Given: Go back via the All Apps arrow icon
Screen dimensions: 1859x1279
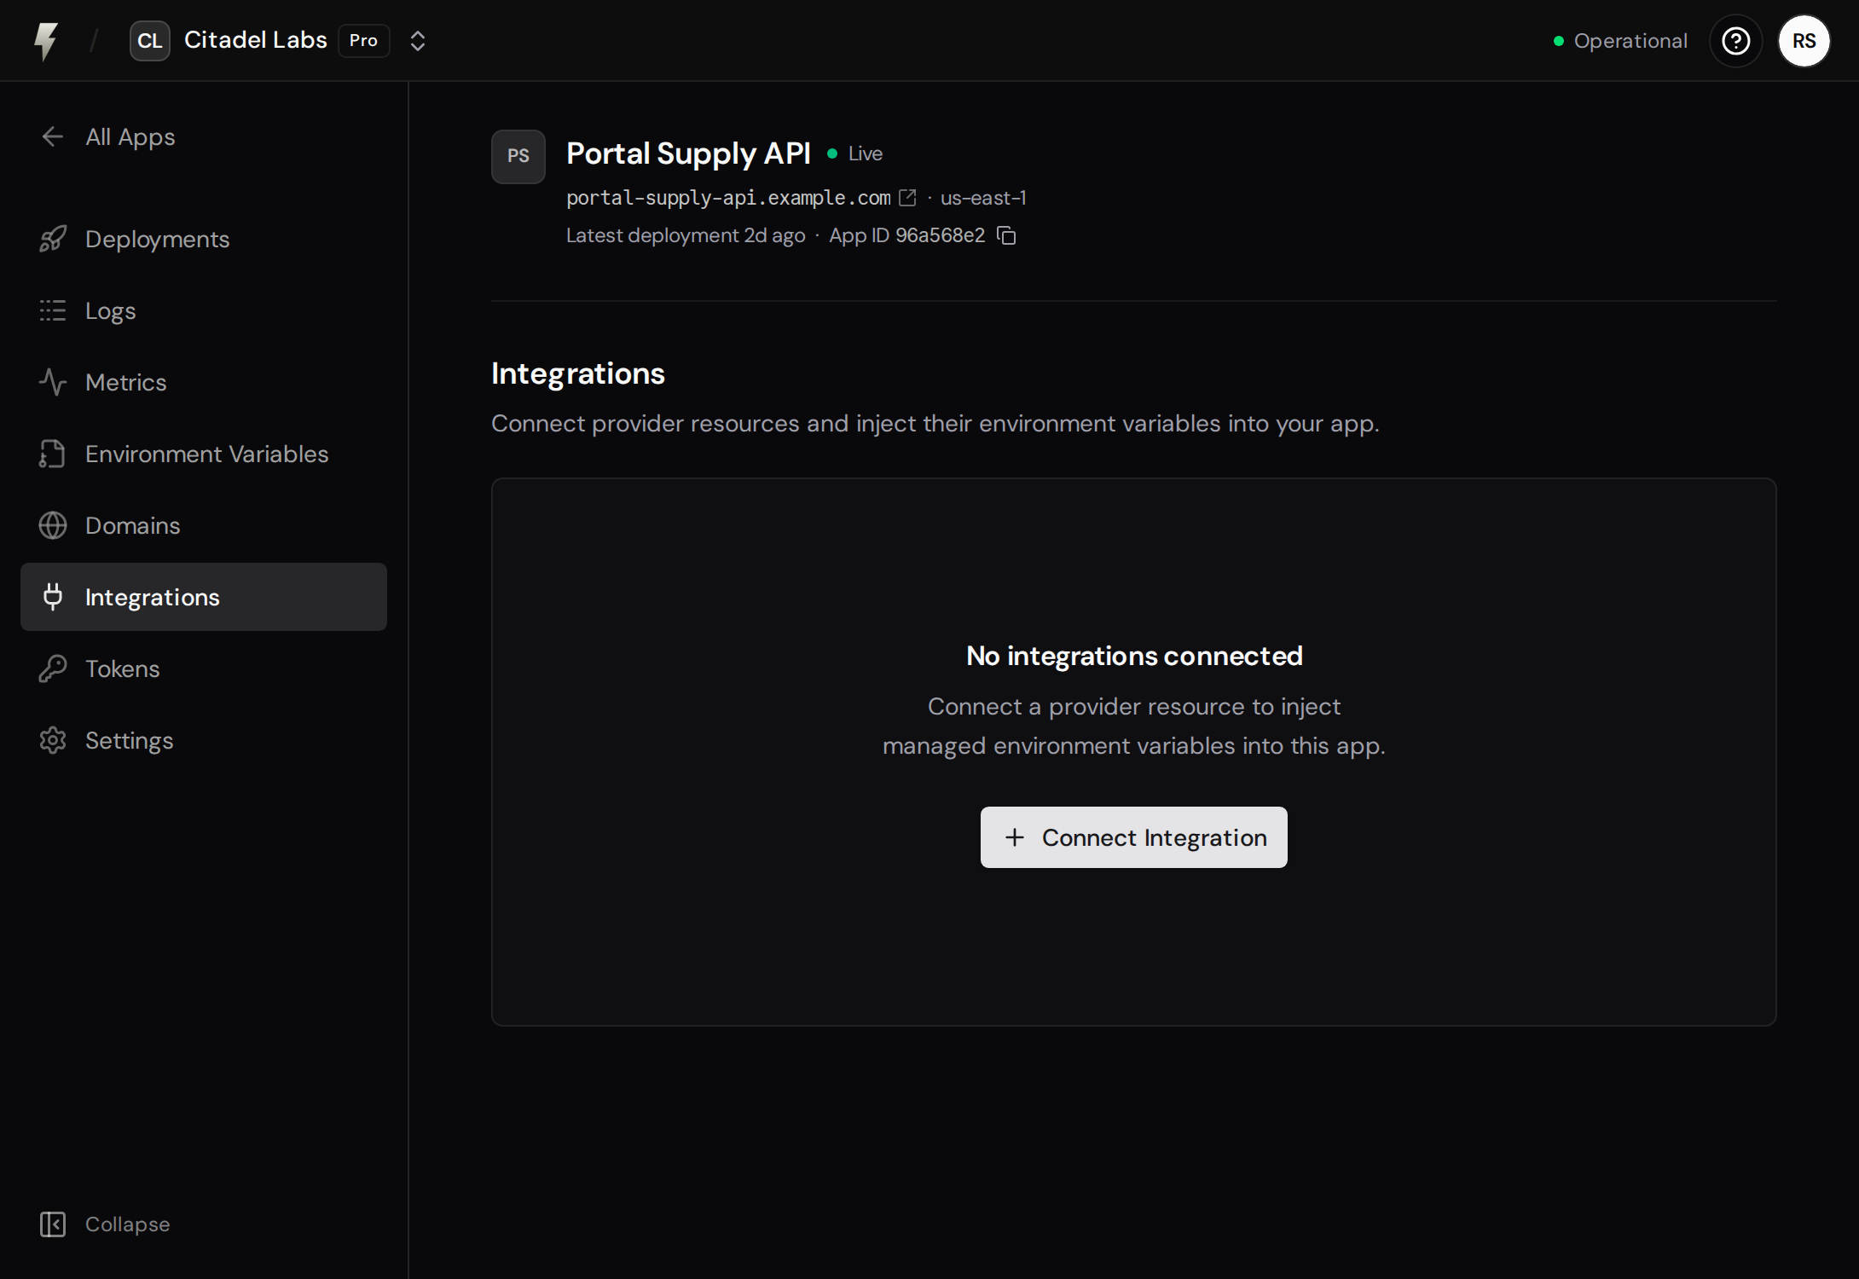Looking at the screenshot, I should (x=53, y=136).
